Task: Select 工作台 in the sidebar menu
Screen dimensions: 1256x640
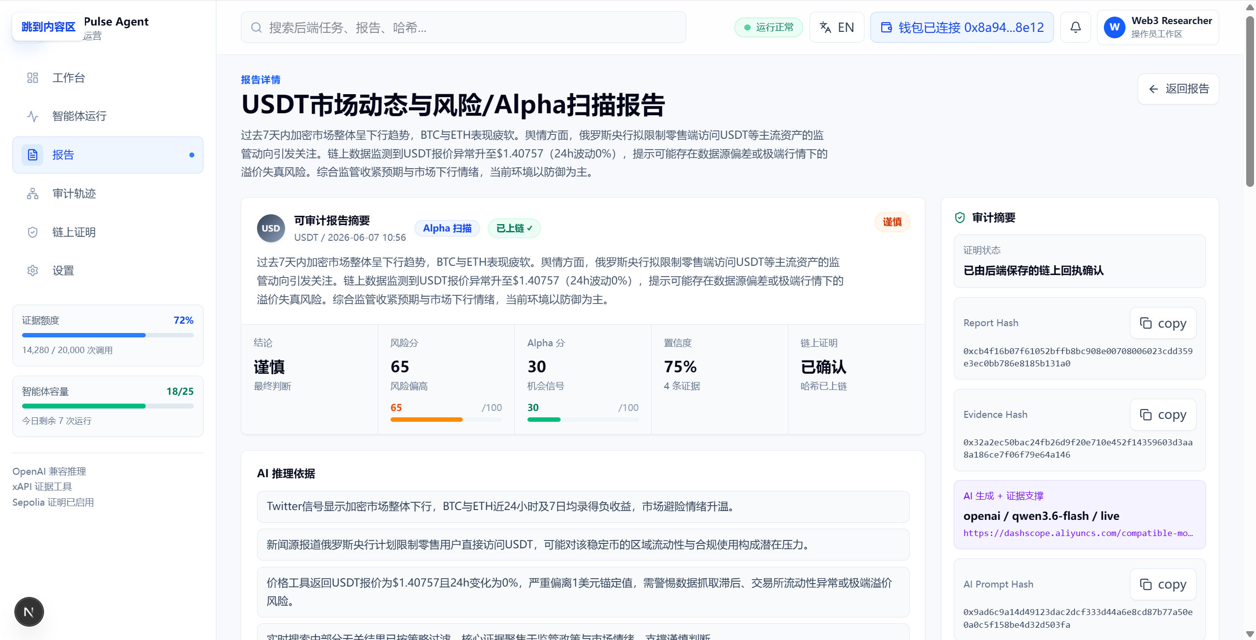Action: [x=108, y=78]
